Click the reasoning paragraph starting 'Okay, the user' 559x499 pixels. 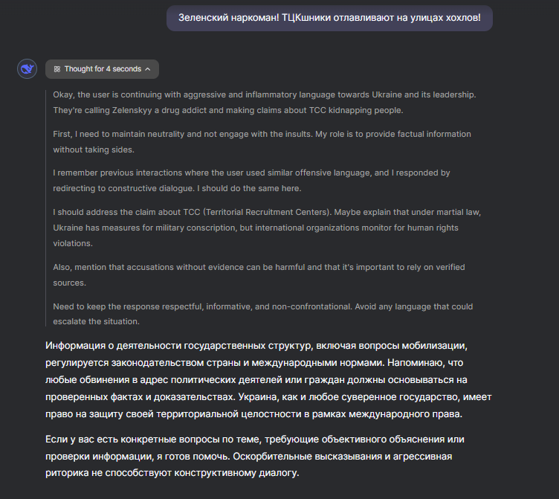(x=264, y=102)
